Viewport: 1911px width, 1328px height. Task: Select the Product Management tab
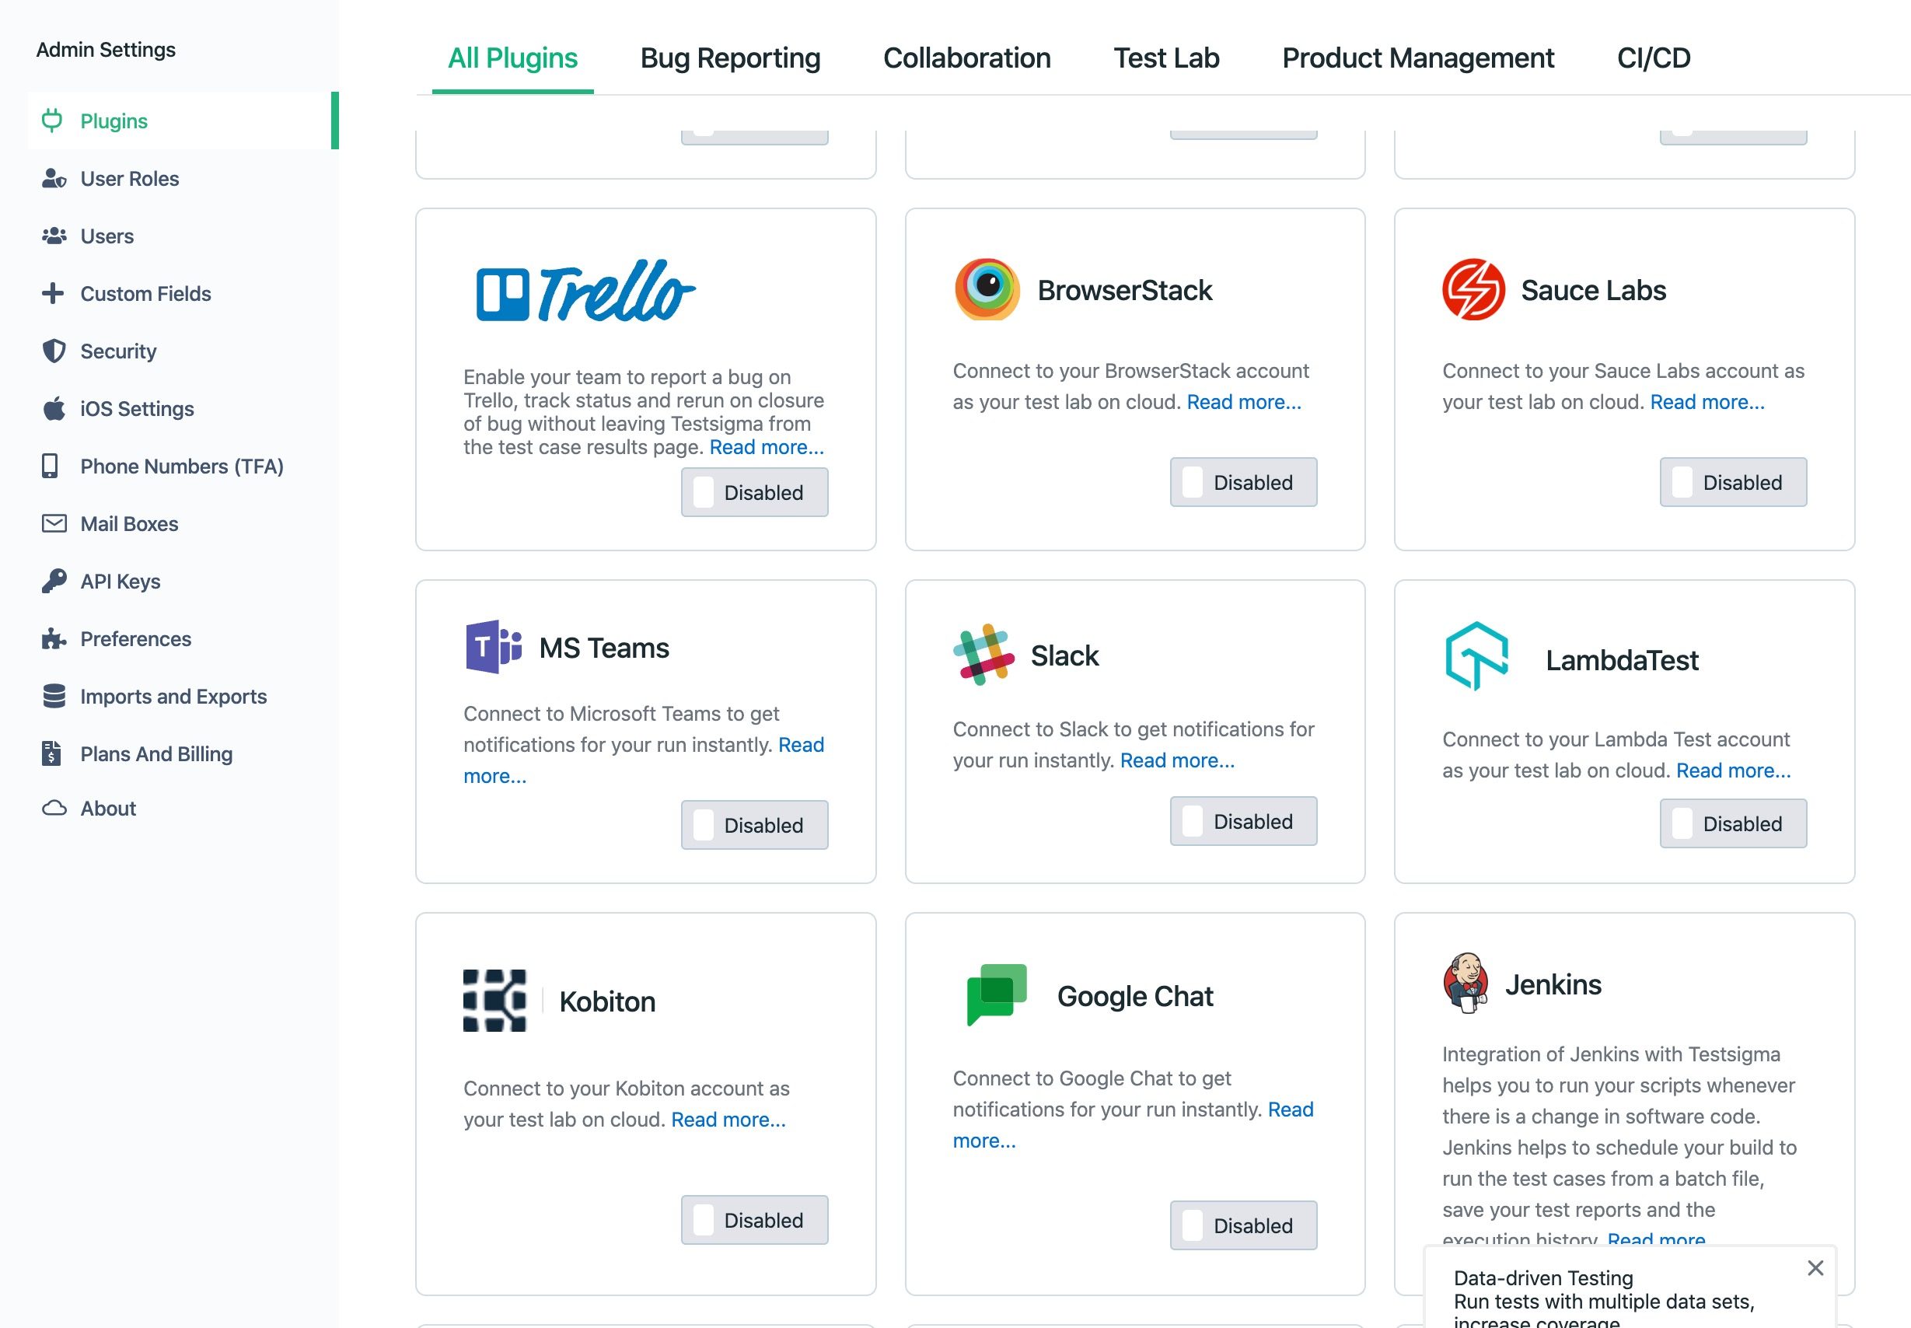point(1417,58)
